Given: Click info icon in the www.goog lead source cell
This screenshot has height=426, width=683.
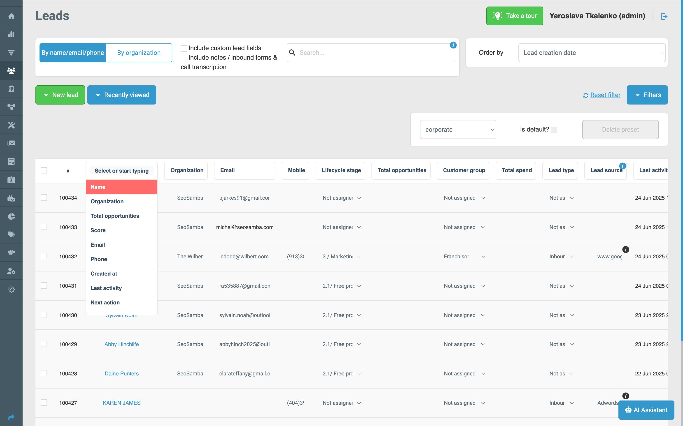Looking at the screenshot, I should 626,249.
